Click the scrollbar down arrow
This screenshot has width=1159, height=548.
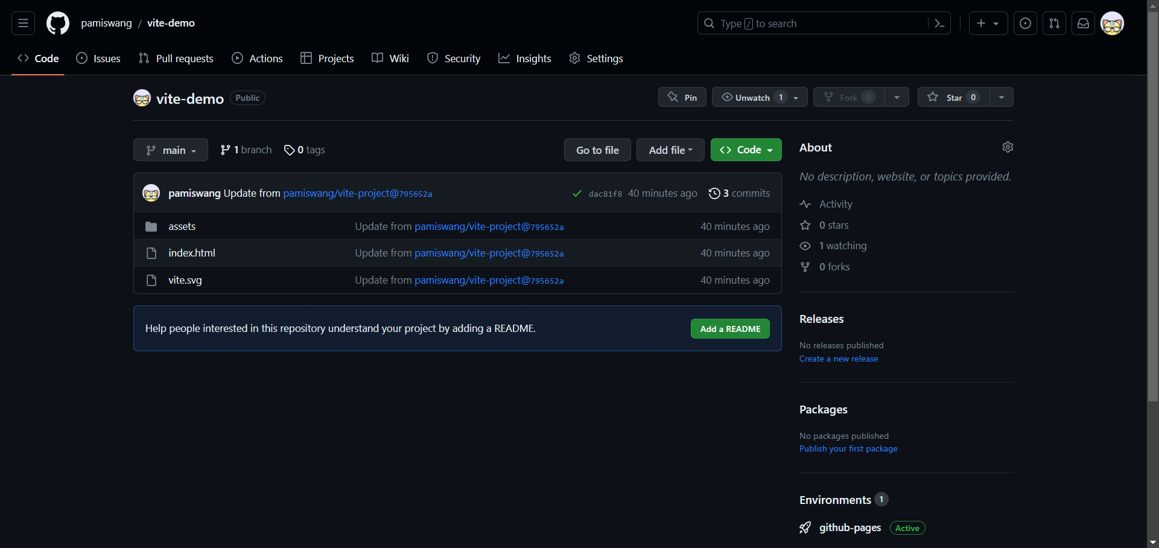point(1153,542)
